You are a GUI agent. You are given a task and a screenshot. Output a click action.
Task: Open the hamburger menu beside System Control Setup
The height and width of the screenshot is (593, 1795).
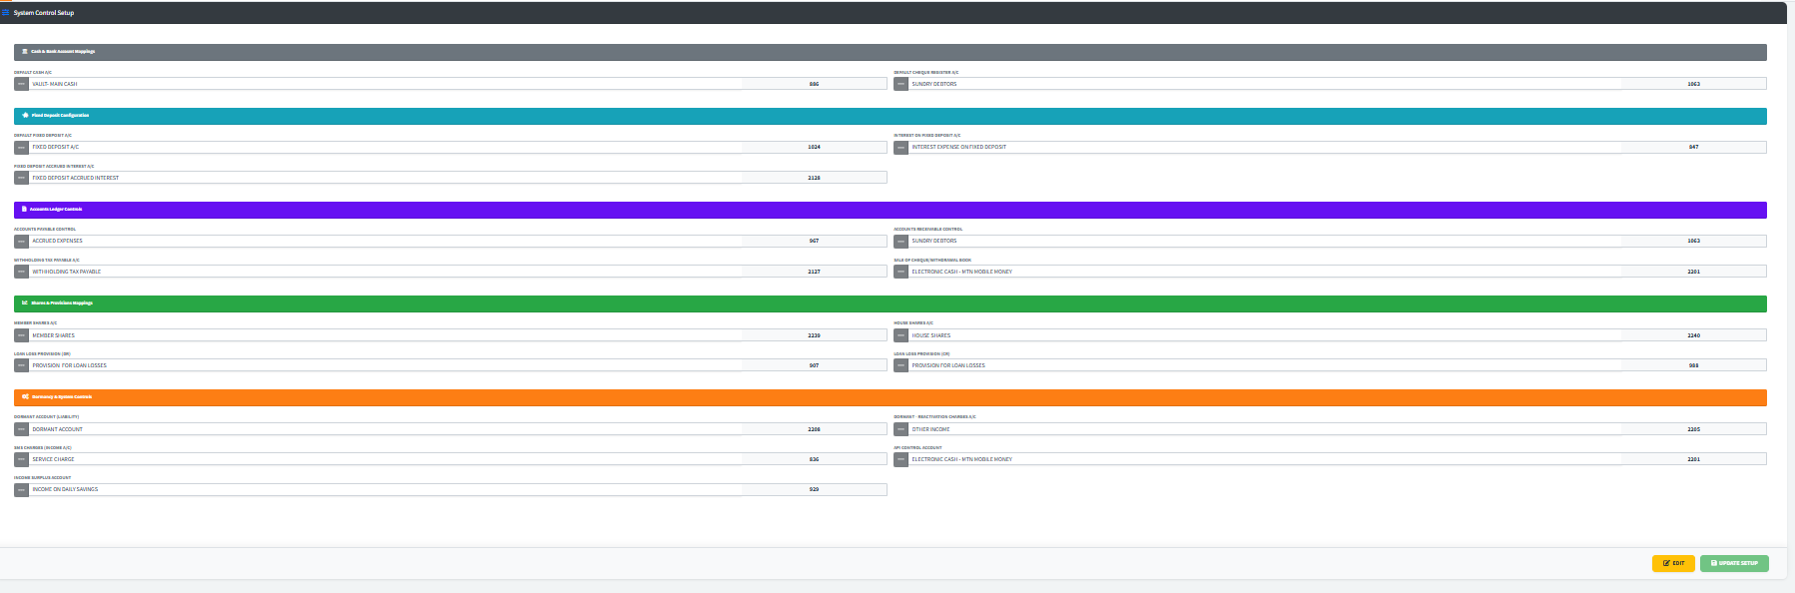pos(5,13)
